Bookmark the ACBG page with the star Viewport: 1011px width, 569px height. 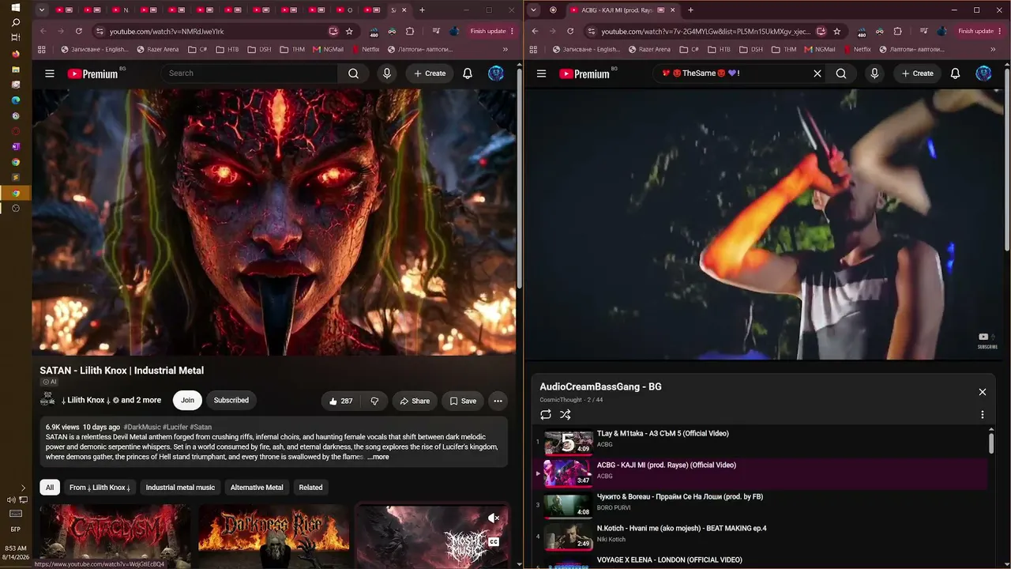(836, 31)
